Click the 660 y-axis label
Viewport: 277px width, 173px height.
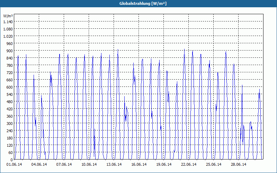(x=10, y=80)
